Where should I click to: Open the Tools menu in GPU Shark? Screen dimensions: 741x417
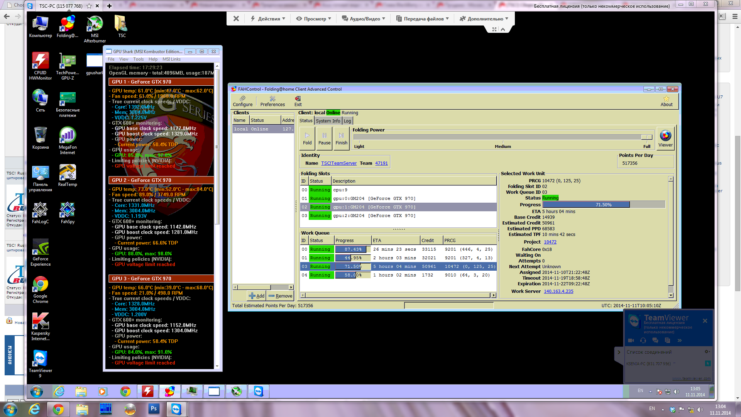(138, 59)
